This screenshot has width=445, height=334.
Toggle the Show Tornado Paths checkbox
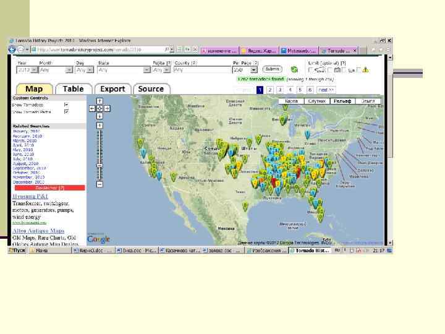[x=66, y=112]
